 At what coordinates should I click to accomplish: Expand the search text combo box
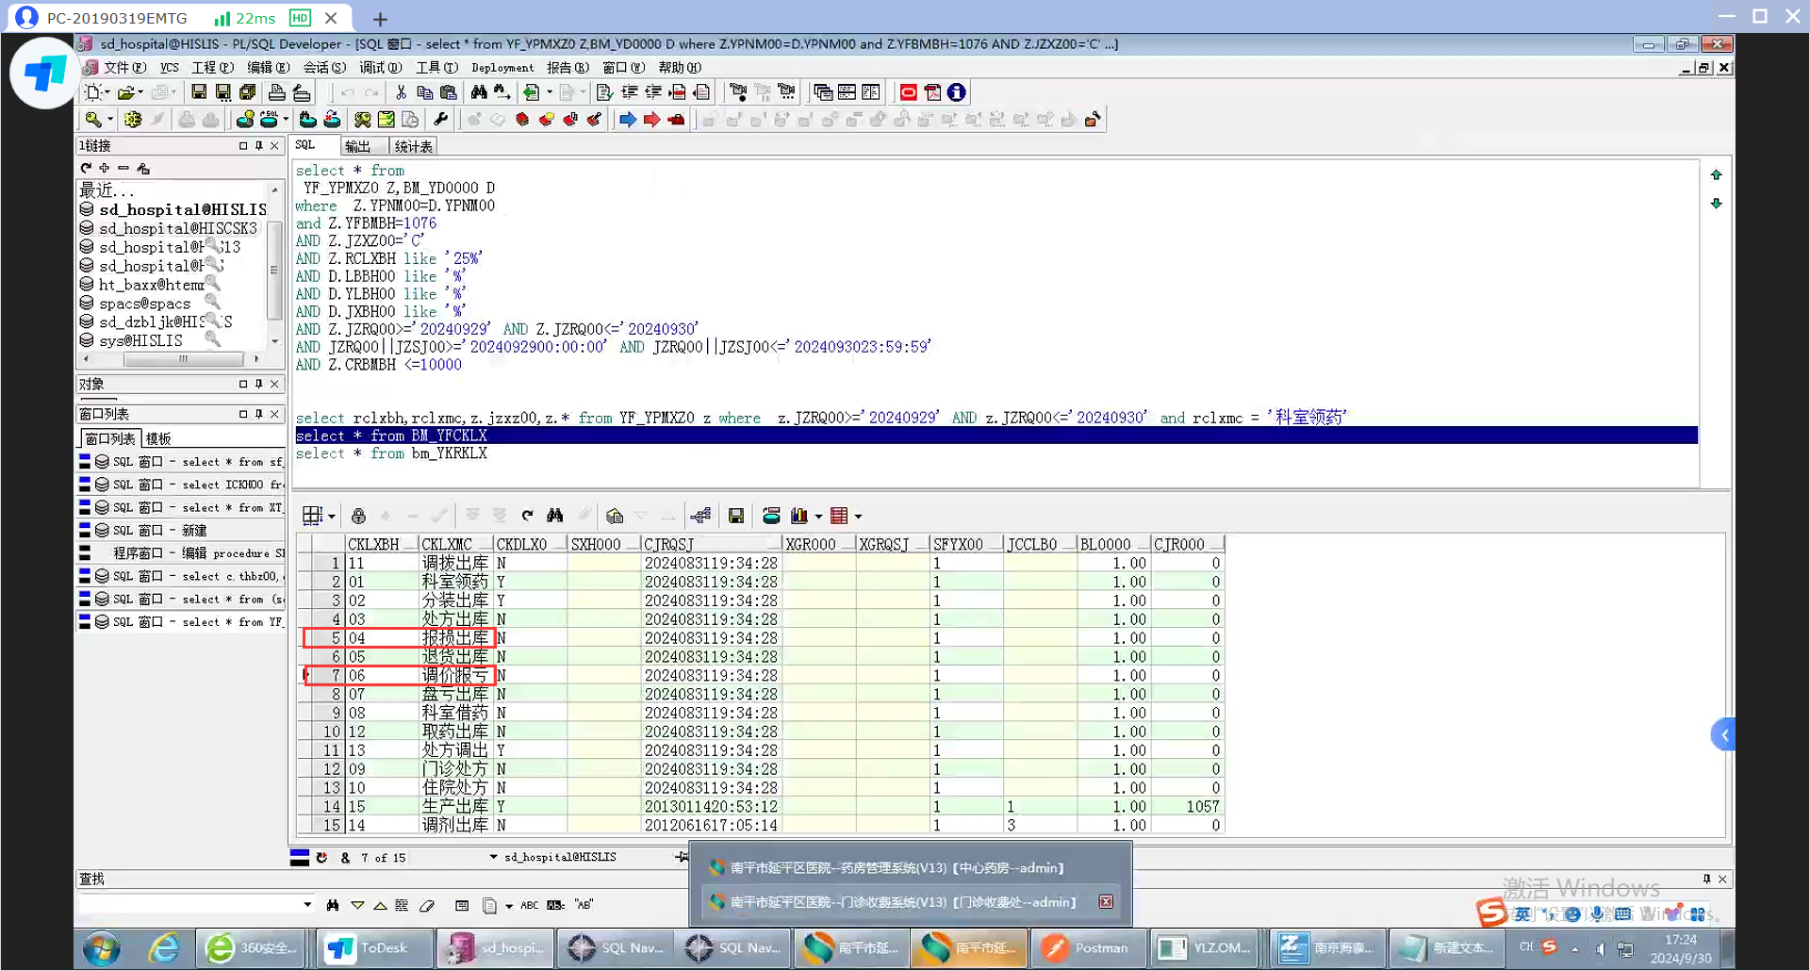click(307, 905)
